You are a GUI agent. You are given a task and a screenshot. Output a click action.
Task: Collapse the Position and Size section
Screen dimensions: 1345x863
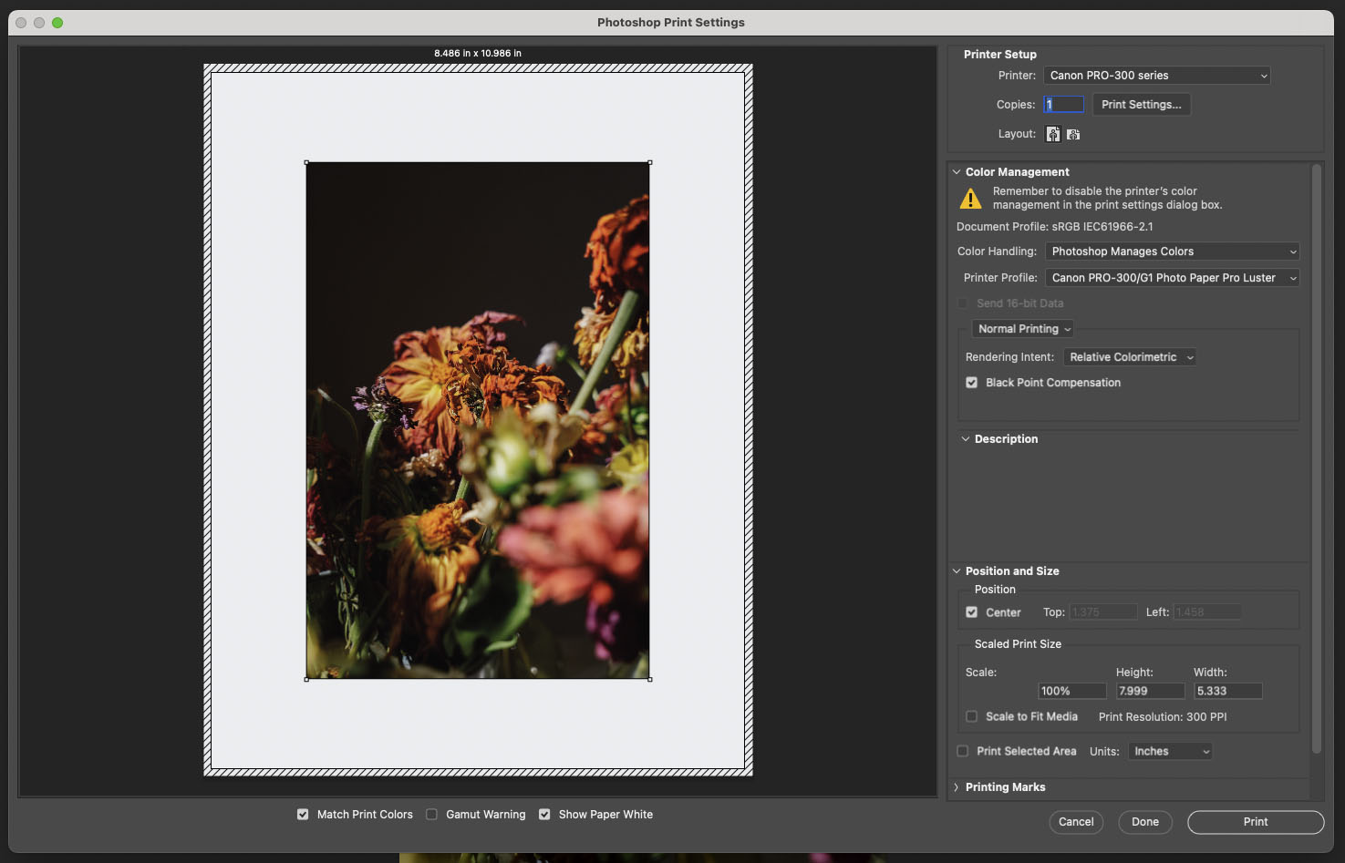click(957, 571)
